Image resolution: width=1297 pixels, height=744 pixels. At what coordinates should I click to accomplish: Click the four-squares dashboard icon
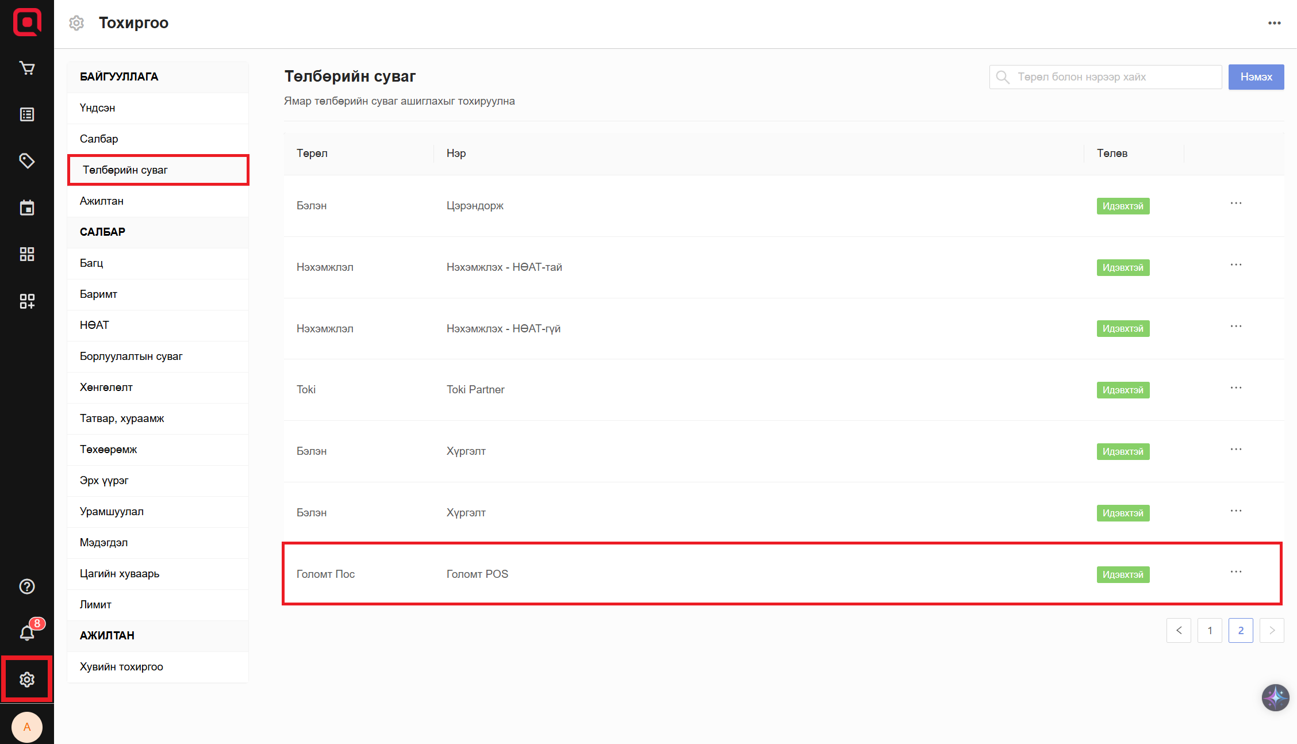[26, 254]
